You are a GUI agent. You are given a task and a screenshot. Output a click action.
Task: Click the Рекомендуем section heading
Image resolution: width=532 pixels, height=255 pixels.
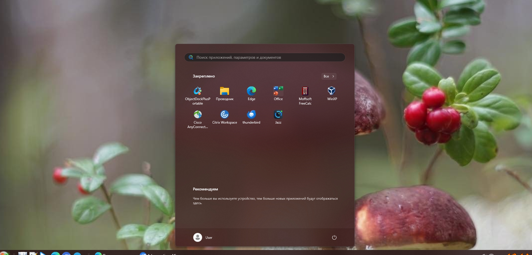(205, 189)
